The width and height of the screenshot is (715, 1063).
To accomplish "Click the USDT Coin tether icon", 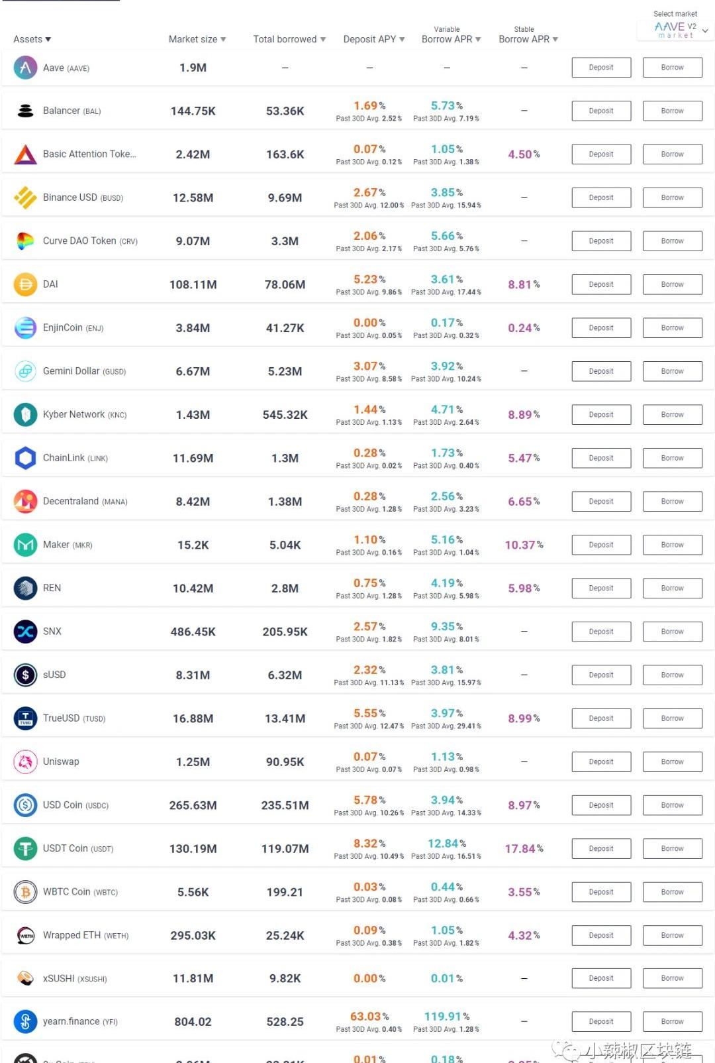I will 25,848.
